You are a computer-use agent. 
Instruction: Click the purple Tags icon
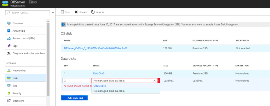pyautogui.click(x=9, y=46)
